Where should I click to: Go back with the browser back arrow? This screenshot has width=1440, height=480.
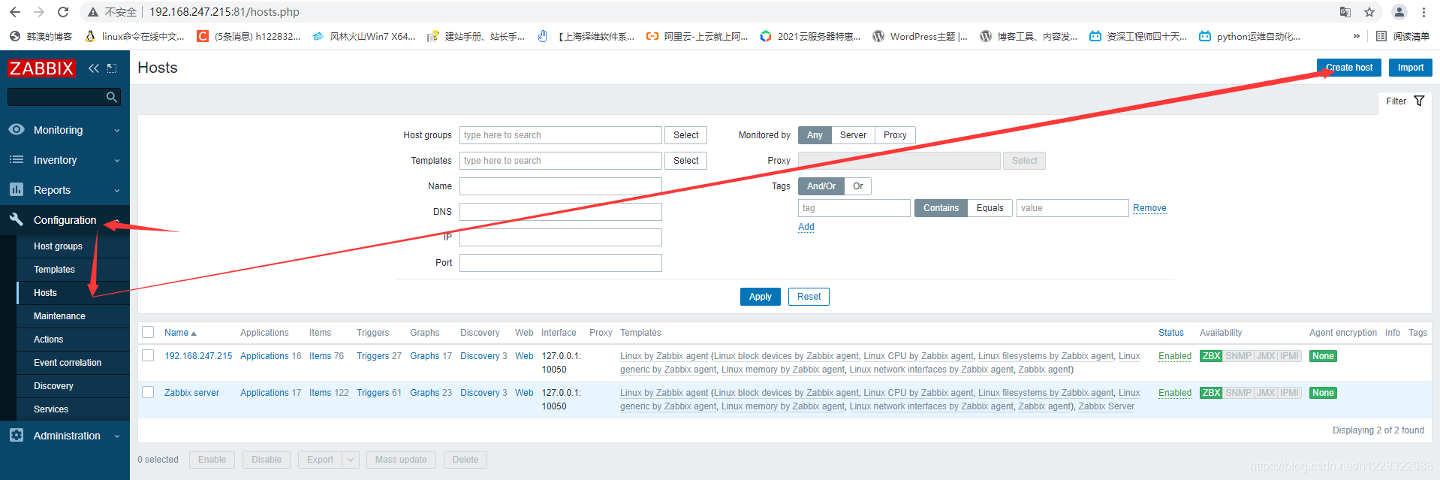click(15, 12)
